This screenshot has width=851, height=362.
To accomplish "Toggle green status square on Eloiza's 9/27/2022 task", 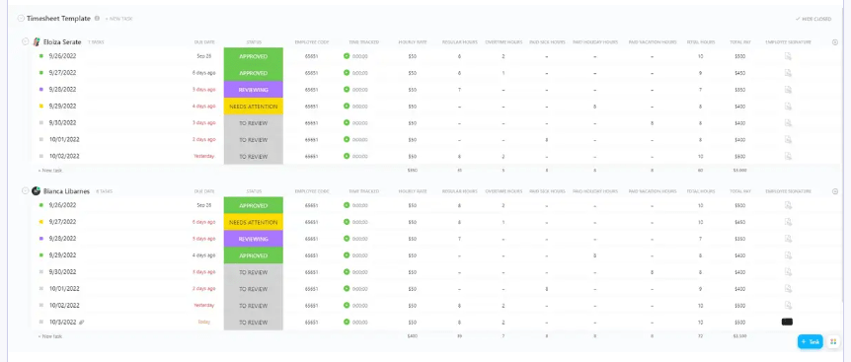I will click(x=40, y=73).
